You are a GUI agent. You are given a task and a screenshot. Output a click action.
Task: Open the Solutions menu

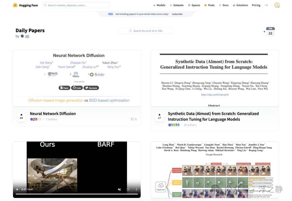pos(240,5)
